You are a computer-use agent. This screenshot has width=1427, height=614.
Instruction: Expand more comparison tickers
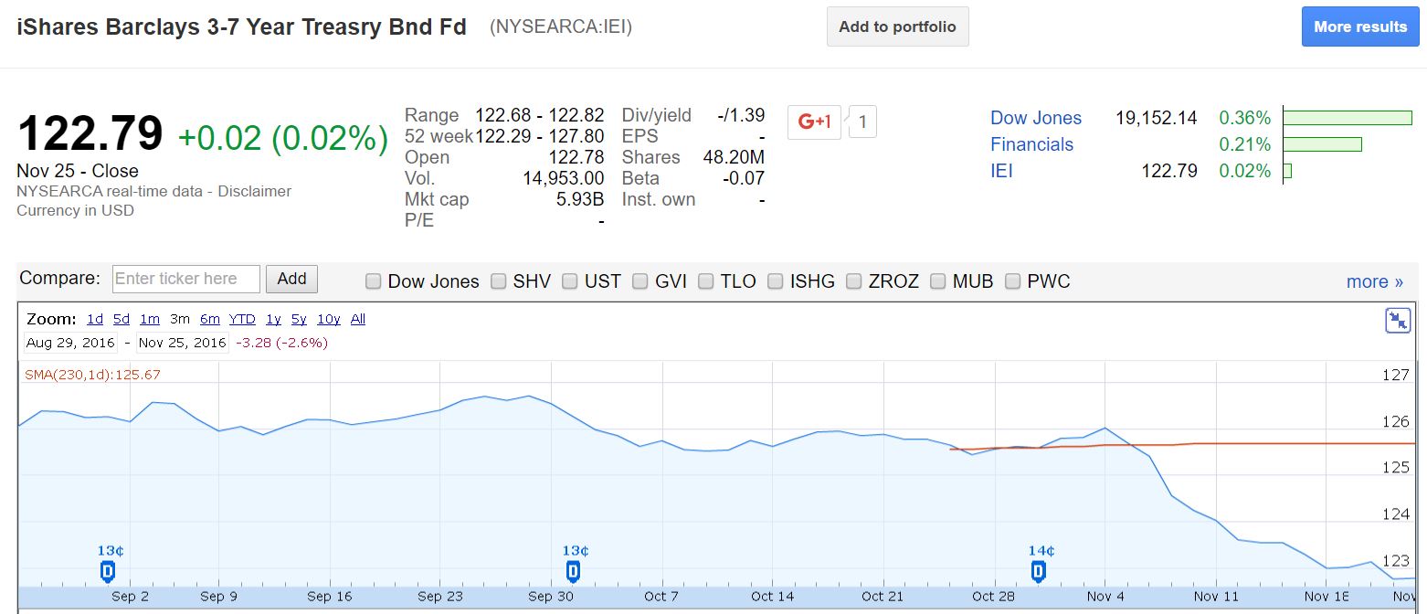coord(1374,281)
